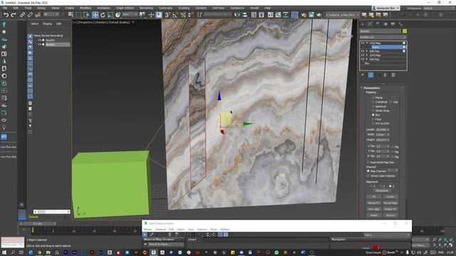Click the Center alignment button
456x256 pixels.
pos(390,197)
